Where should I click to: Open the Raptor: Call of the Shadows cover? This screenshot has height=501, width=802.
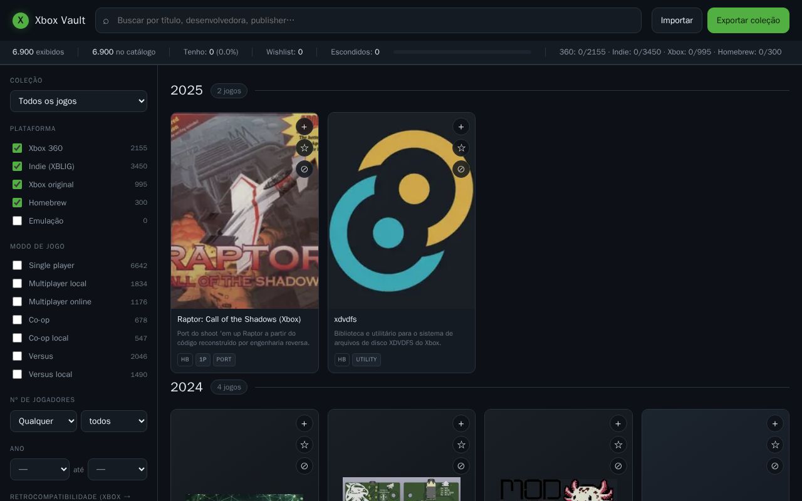244,211
